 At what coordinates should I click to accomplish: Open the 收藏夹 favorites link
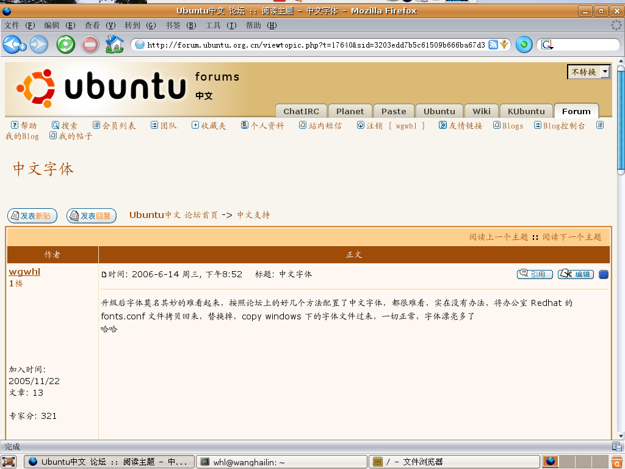point(209,126)
